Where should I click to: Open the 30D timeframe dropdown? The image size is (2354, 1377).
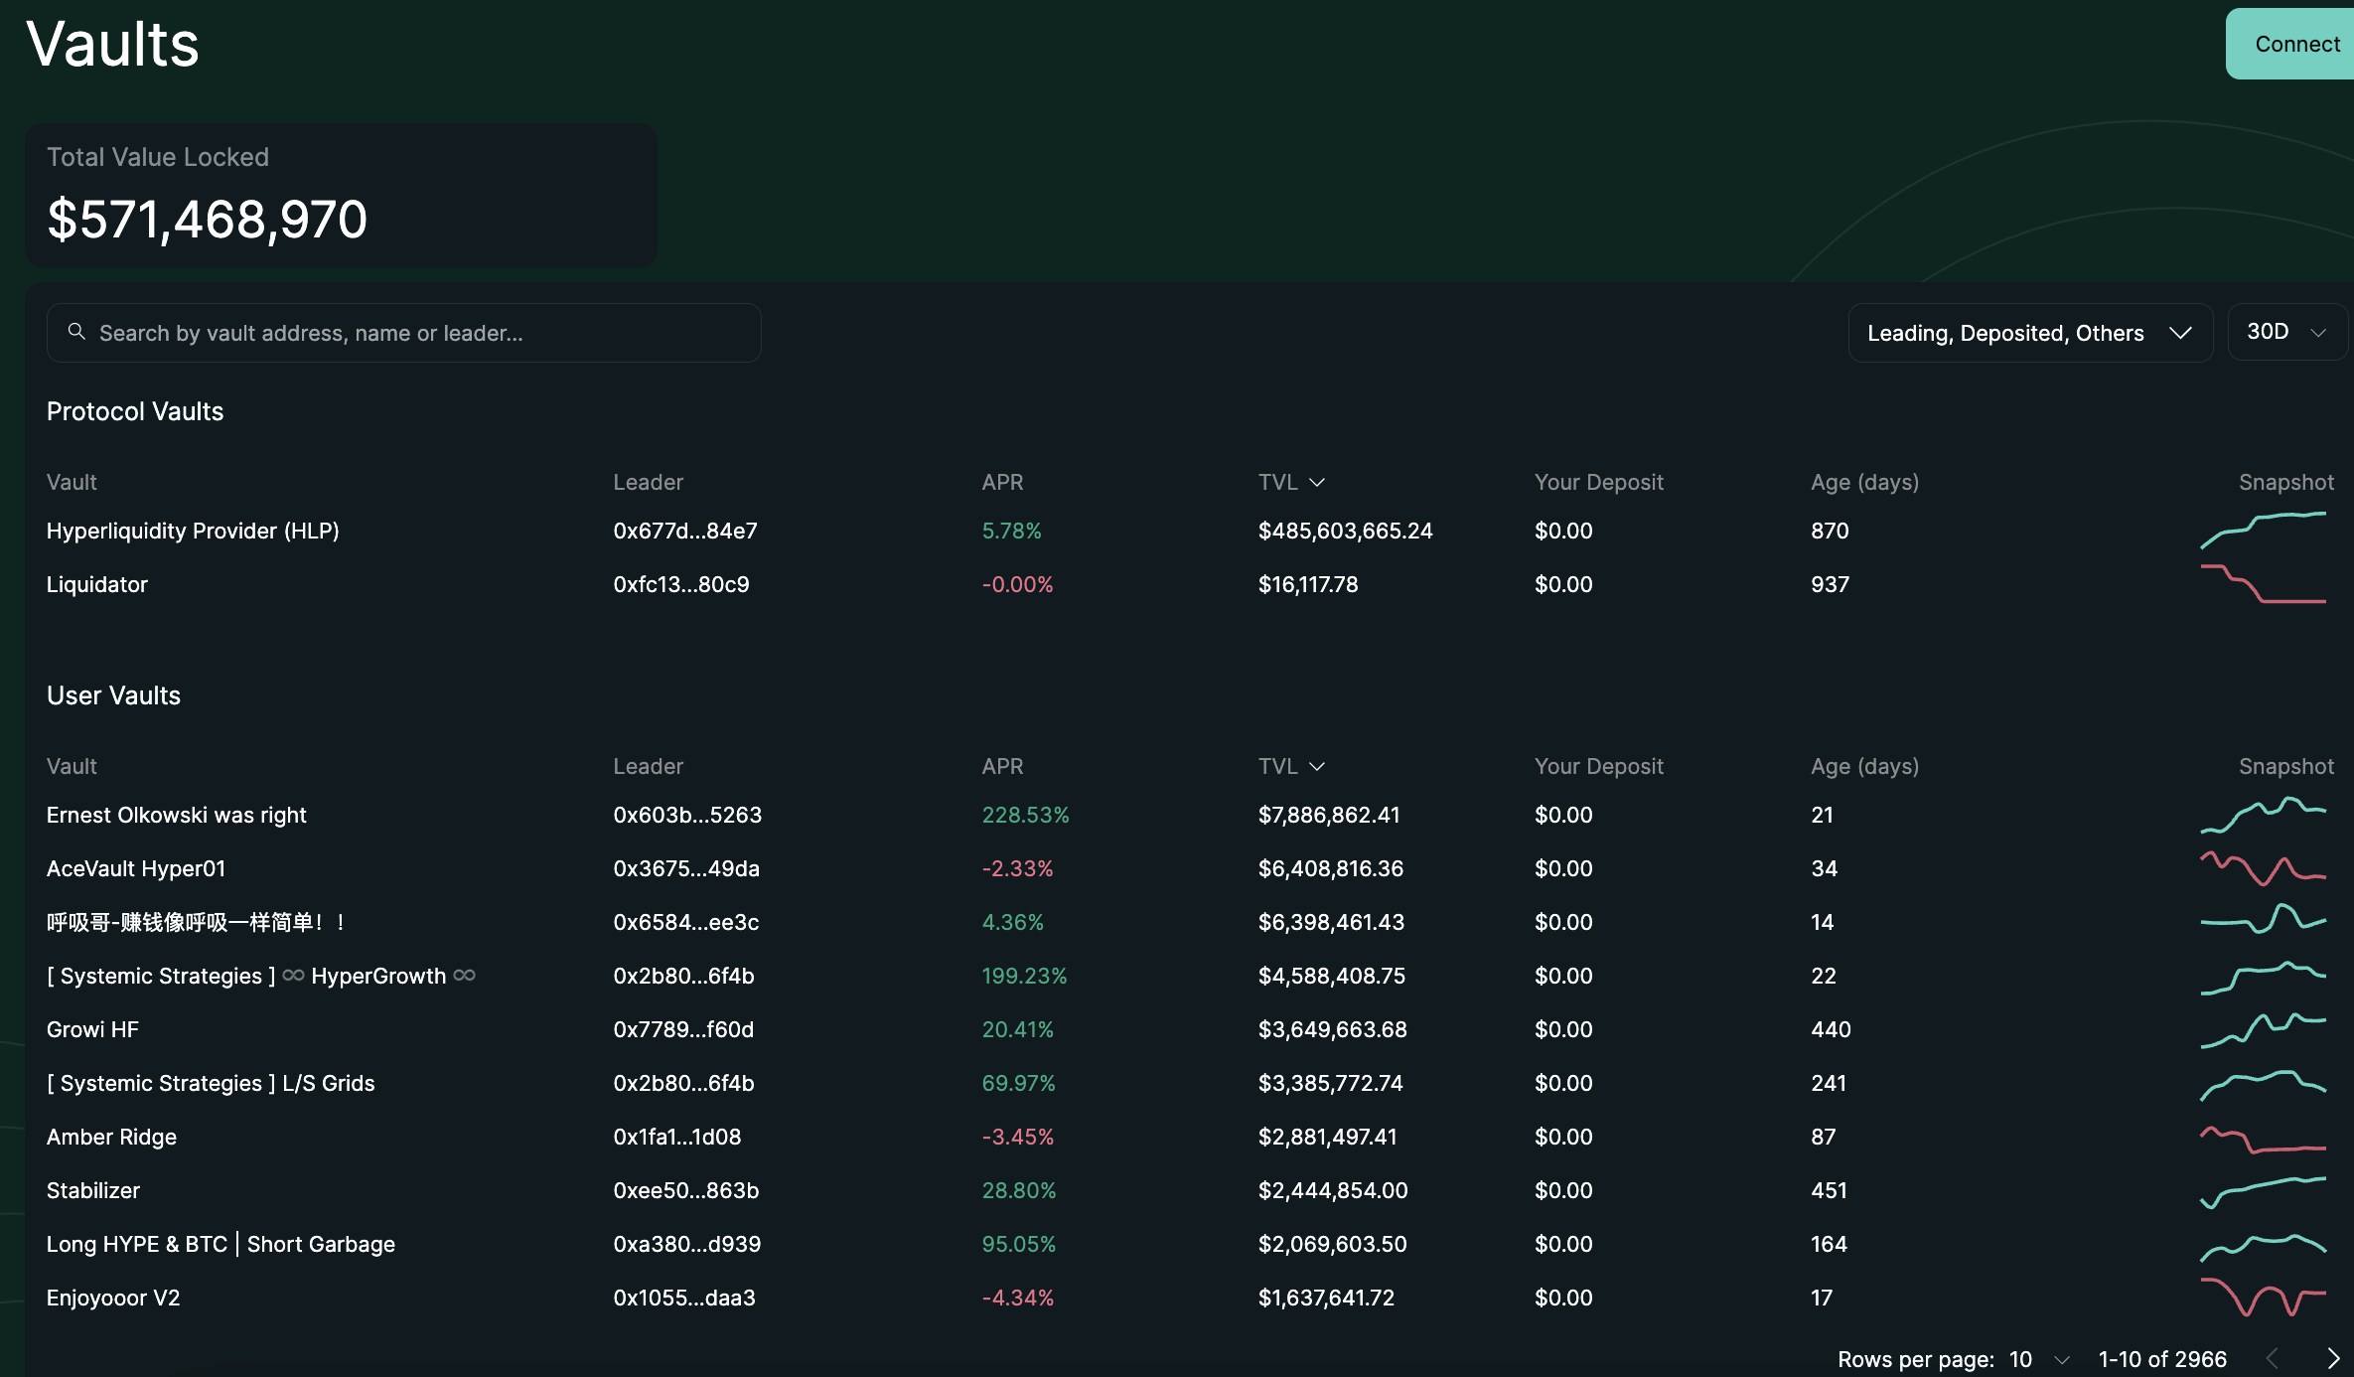click(2285, 332)
